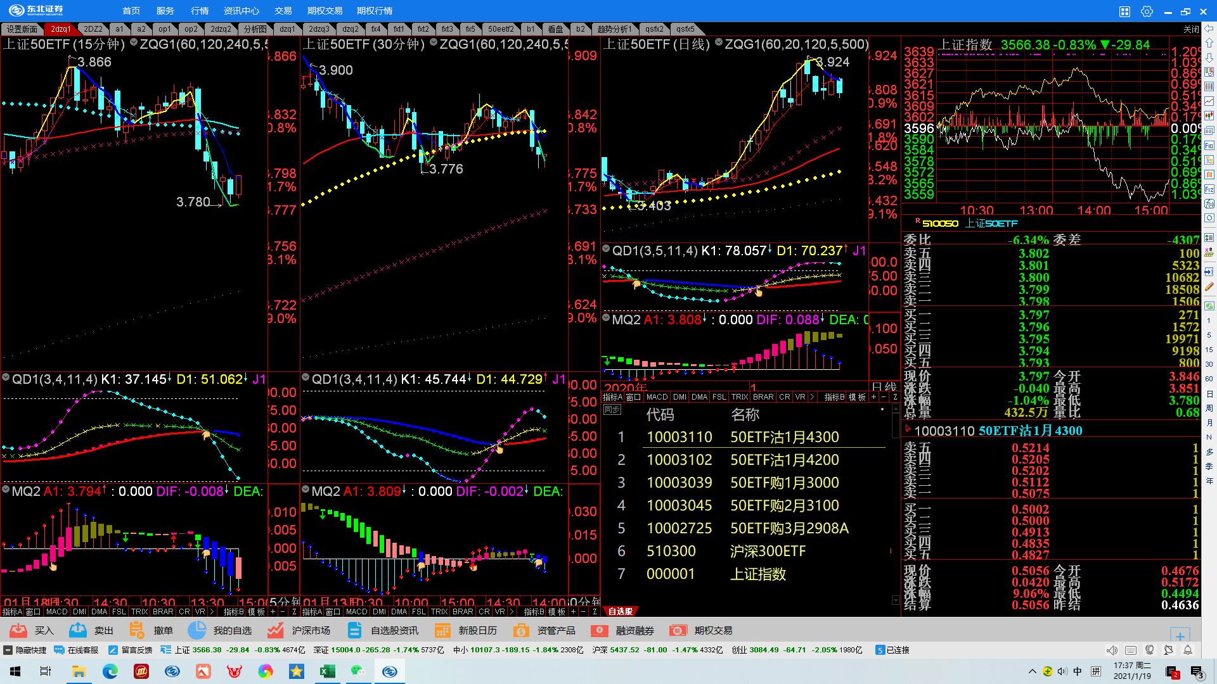The height and width of the screenshot is (684, 1217).
Task: Open 融资融券 margin trading icon
Action: click(599, 630)
